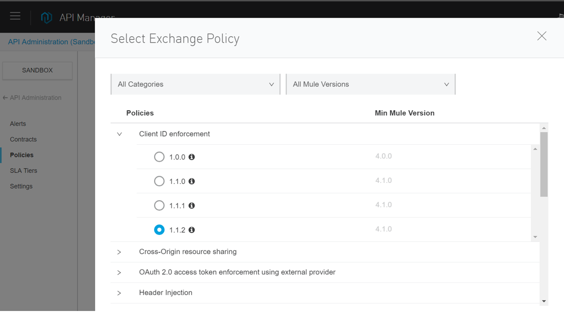Image resolution: width=564 pixels, height=312 pixels.
Task: Expand the Header Injection policy row
Action: tap(119, 293)
